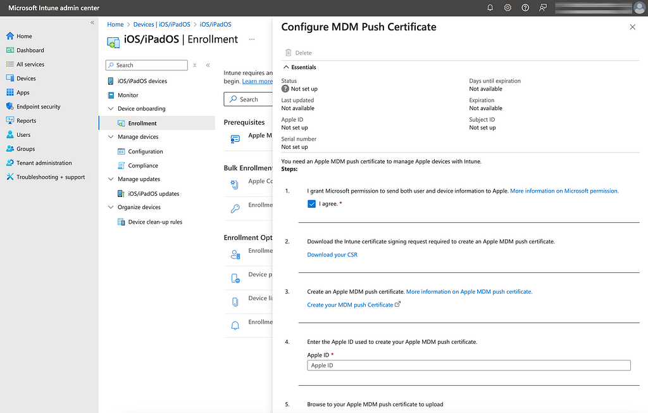Open feedback icon in top bar
The height and width of the screenshot is (413, 648).
pos(543,8)
